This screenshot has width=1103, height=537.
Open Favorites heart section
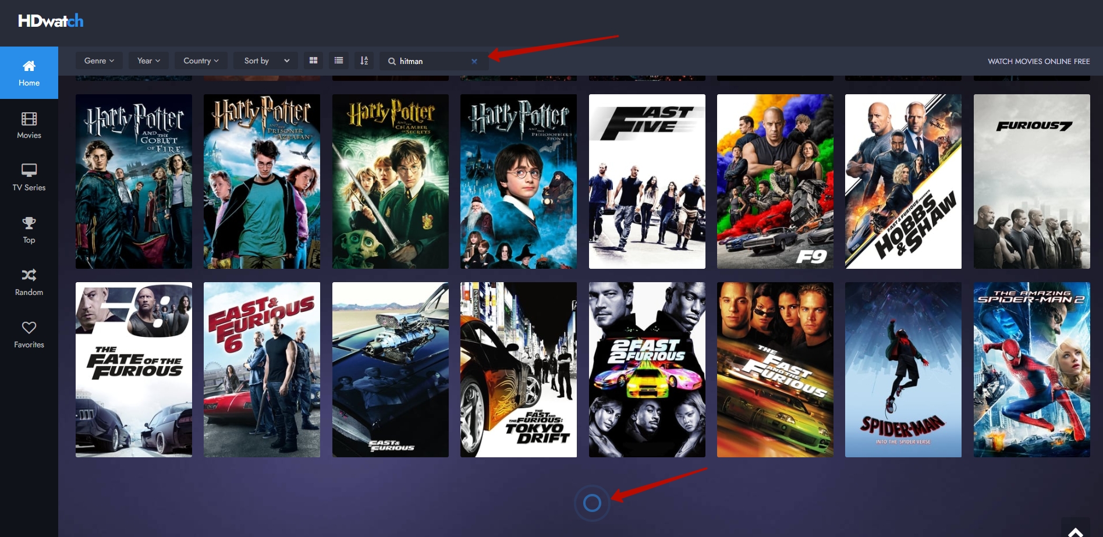pos(29,335)
